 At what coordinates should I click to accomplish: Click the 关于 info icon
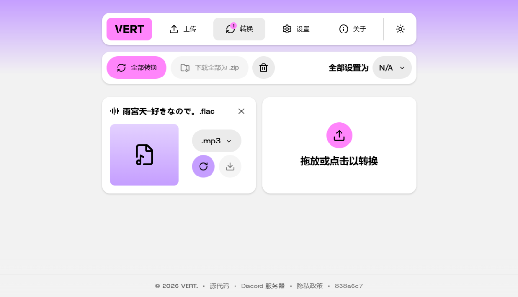[343, 29]
